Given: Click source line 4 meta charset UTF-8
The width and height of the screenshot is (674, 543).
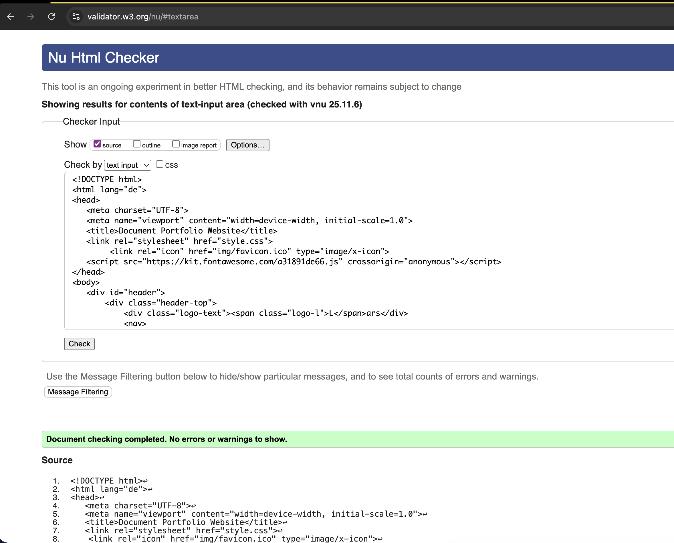Looking at the screenshot, I should pos(140,506).
